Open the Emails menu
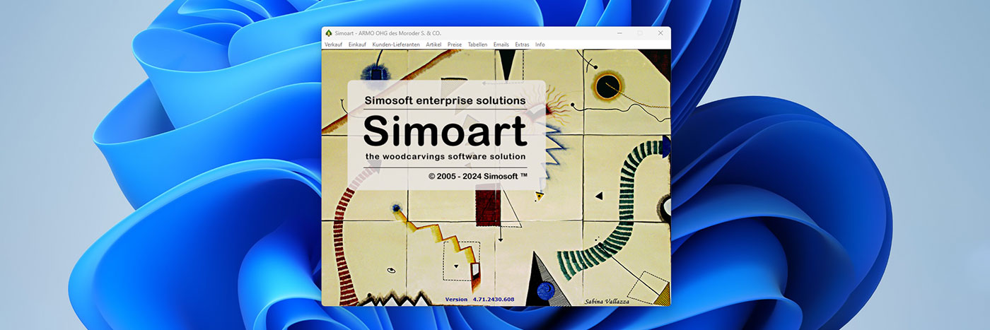Screen dimensions: 990x330 click(x=501, y=45)
